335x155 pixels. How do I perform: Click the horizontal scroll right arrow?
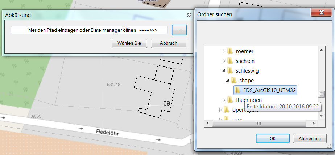point(314,123)
